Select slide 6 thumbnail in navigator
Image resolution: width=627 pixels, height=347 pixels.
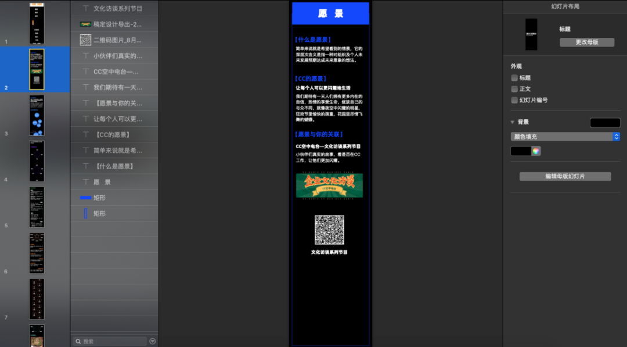(37, 253)
